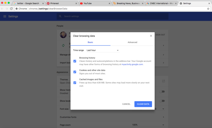Click the page reload icon
212x128 pixels.
click(x=11, y=9)
